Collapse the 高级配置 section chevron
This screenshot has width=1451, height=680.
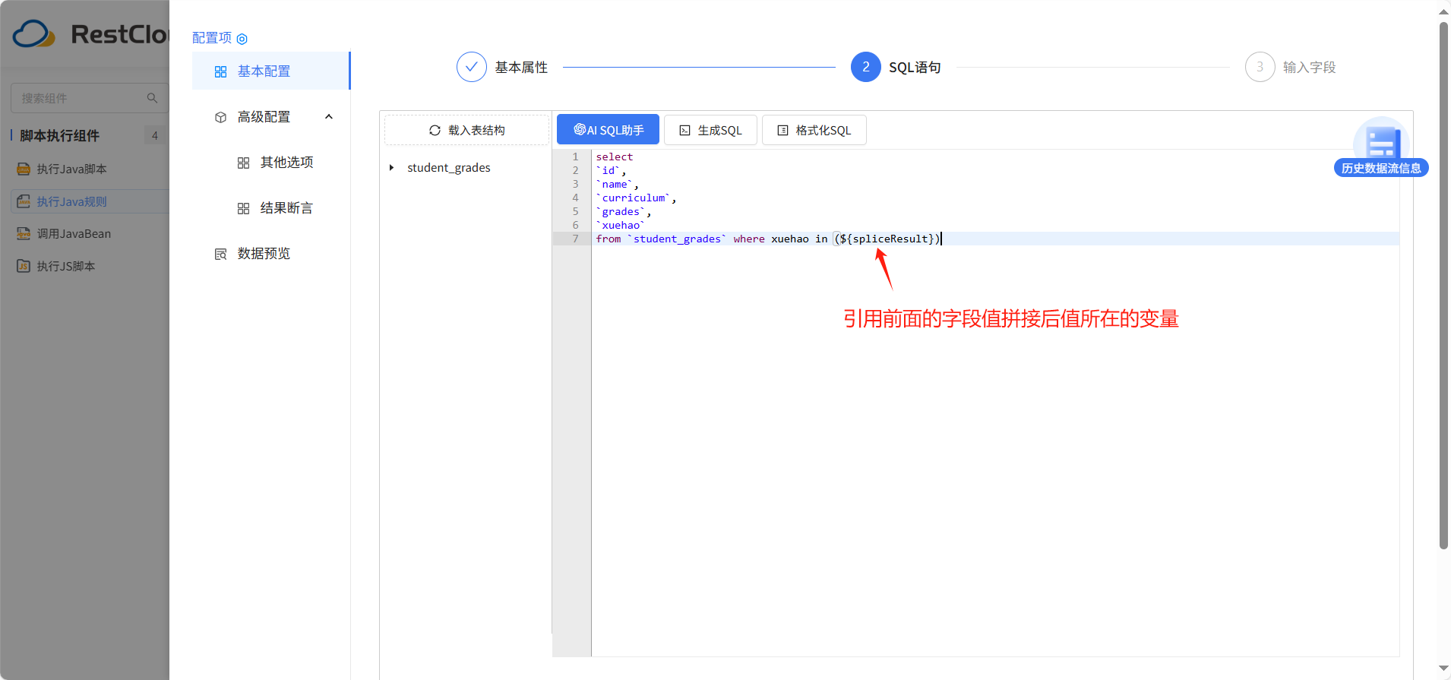[329, 116]
